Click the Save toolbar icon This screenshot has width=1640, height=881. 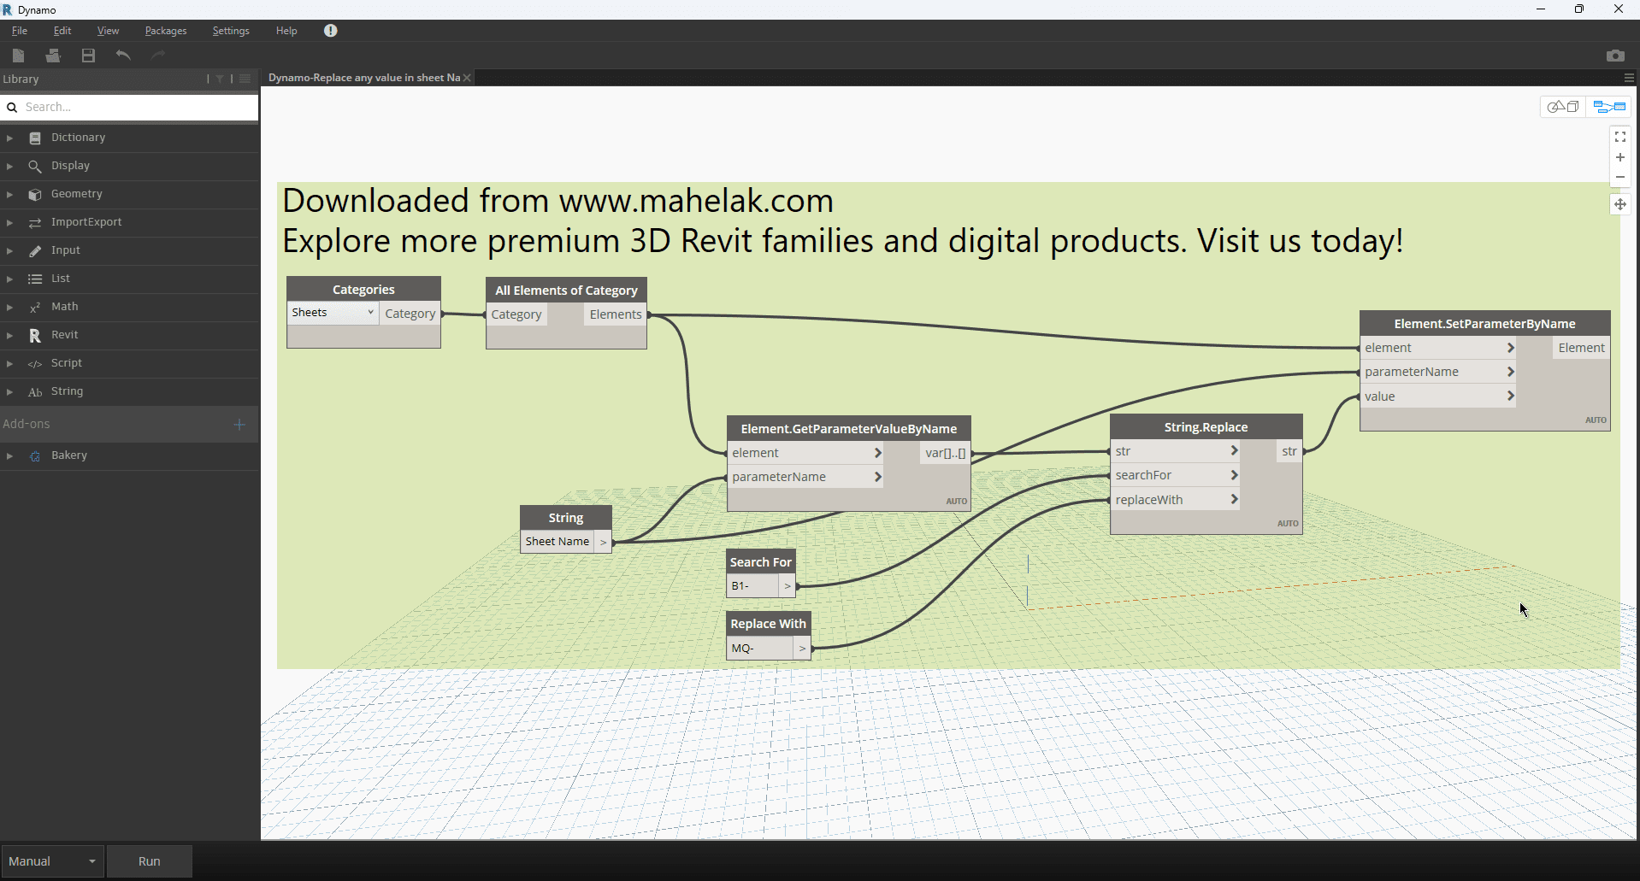[x=88, y=56]
